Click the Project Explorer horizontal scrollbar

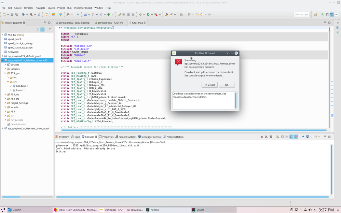coord(27,197)
